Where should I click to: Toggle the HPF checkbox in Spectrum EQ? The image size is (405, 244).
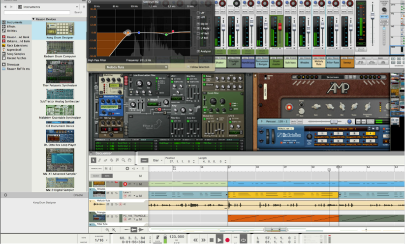pyautogui.click(x=198, y=17)
